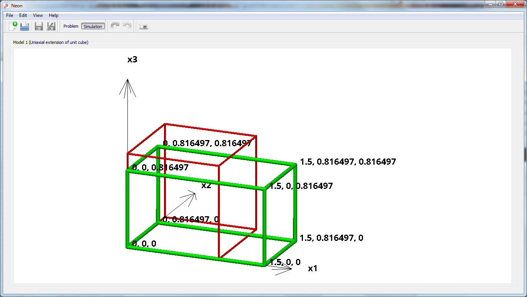527x297 pixels.
Task: Open the Edit menu
Action: (x=23, y=15)
